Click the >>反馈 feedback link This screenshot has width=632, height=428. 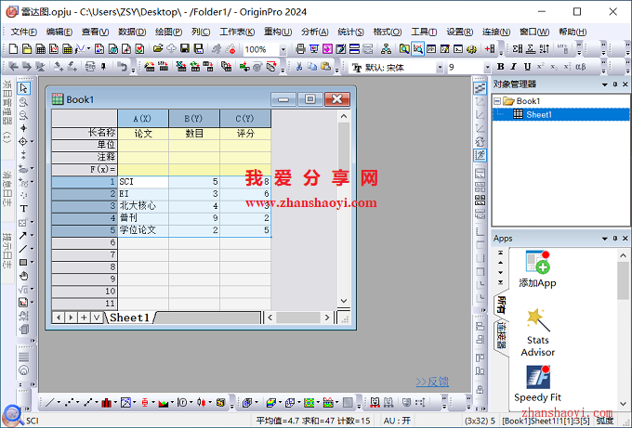[x=432, y=382]
